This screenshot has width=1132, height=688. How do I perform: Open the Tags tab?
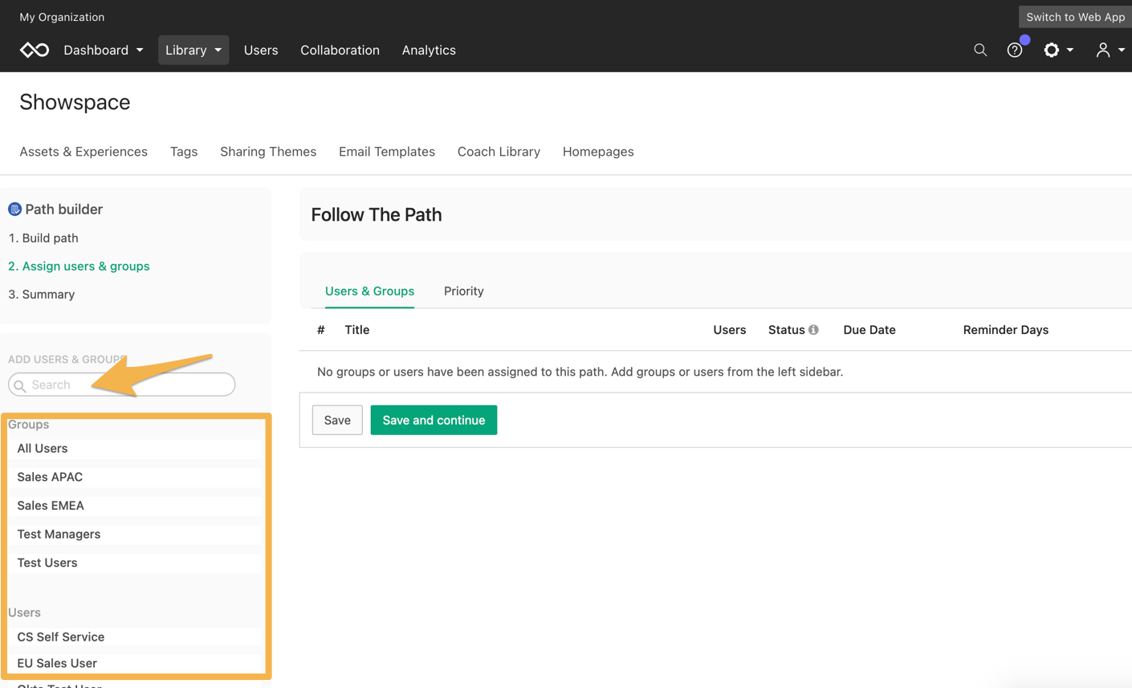click(x=184, y=152)
